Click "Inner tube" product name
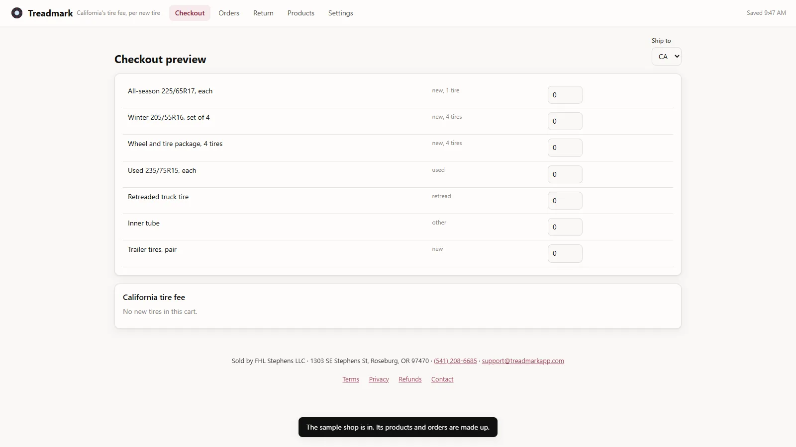The width and height of the screenshot is (796, 447). pyautogui.click(x=144, y=223)
